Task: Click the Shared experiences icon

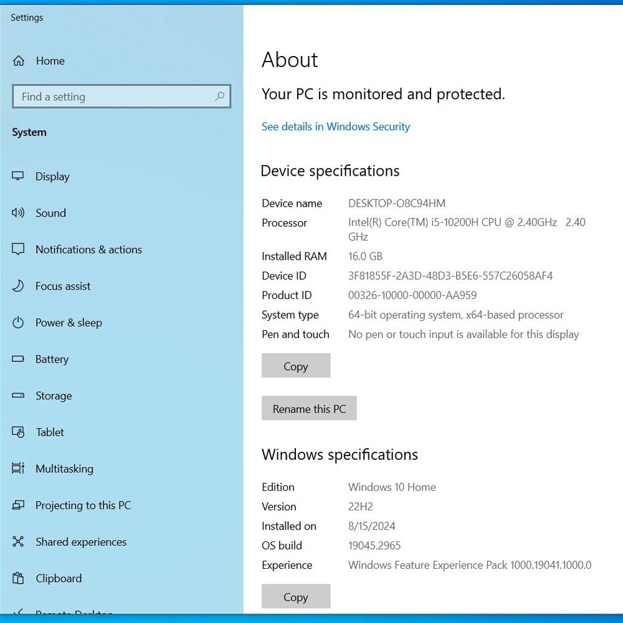Action: tap(18, 541)
